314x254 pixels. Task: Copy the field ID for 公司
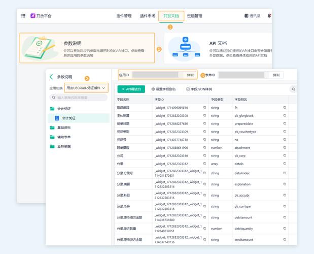pos(205,155)
